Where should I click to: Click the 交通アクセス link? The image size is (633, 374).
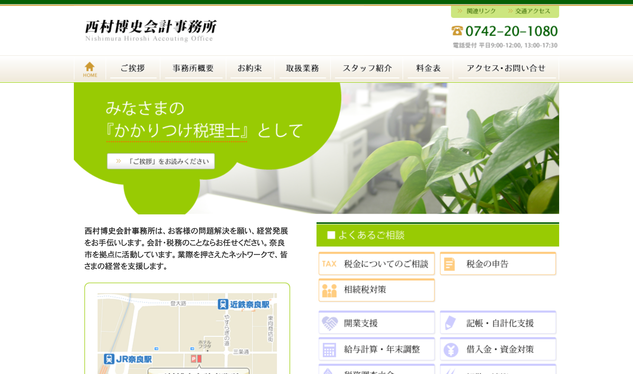532,11
